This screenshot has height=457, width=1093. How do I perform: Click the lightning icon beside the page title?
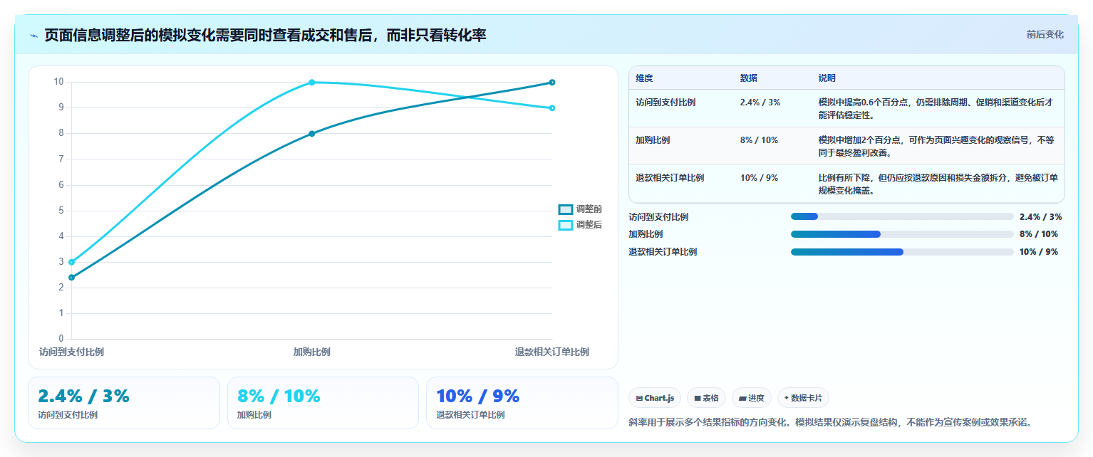coord(34,36)
